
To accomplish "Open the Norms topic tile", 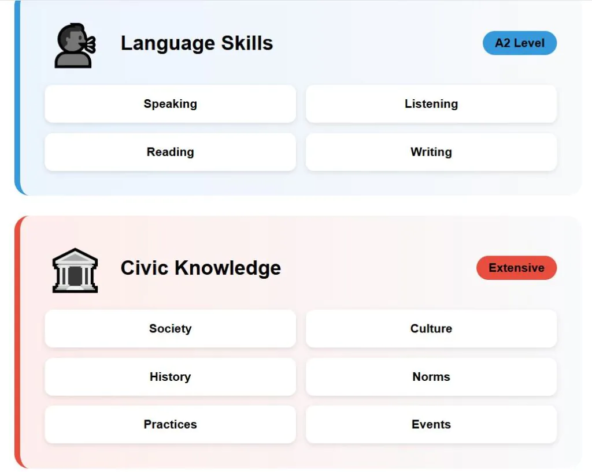I will click(x=431, y=377).
